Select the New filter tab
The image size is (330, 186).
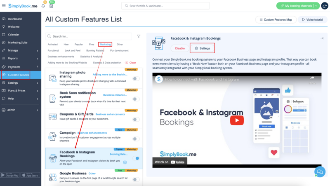tap(66, 45)
